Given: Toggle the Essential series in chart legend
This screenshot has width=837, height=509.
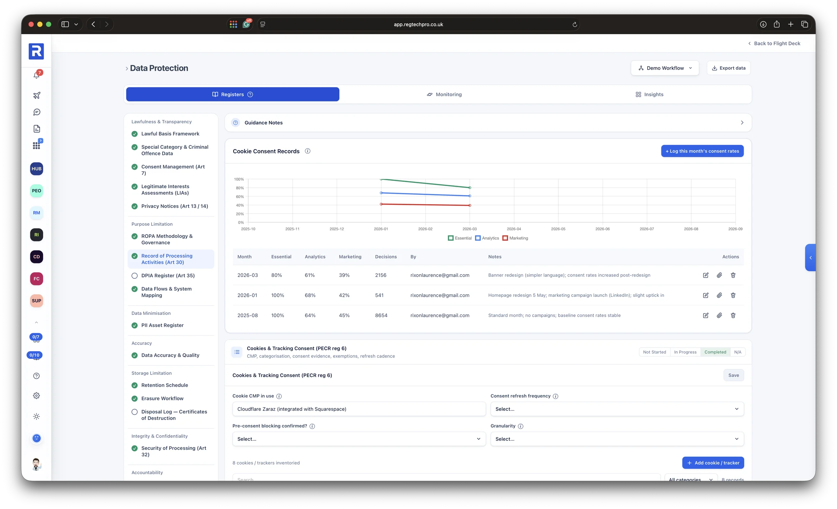Looking at the screenshot, I should point(460,238).
